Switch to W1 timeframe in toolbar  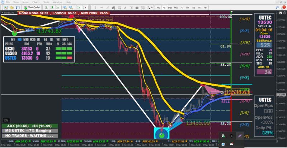pyautogui.click(x=200, y=8)
